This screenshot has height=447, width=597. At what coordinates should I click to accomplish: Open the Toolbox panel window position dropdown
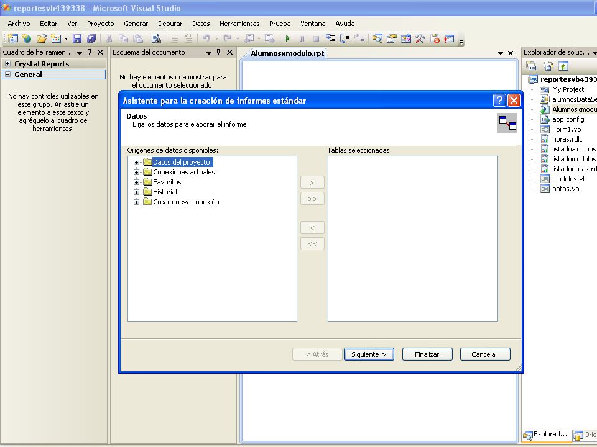pos(80,53)
